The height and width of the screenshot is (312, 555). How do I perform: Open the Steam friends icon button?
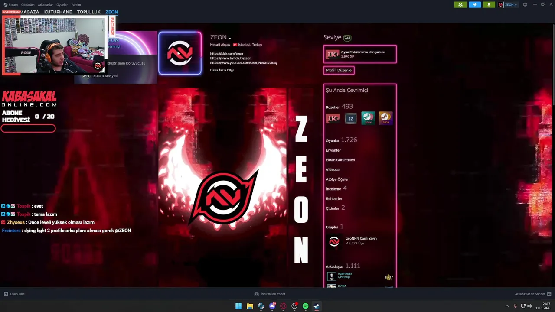coord(460,5)
